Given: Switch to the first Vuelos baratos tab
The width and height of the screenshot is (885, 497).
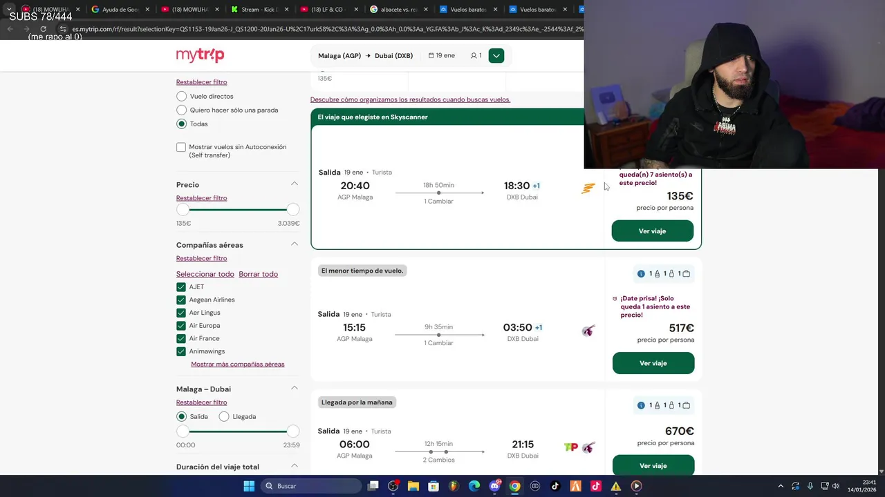Looking at the screenshot, I should pyautogui.click(x=468, y=10).
